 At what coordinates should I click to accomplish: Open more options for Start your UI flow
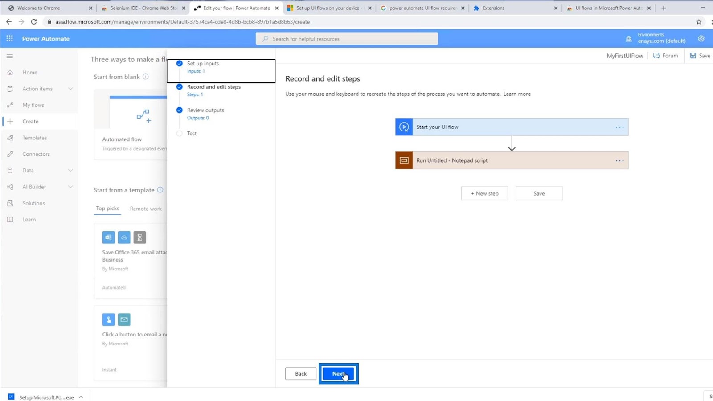coord(619,127)
